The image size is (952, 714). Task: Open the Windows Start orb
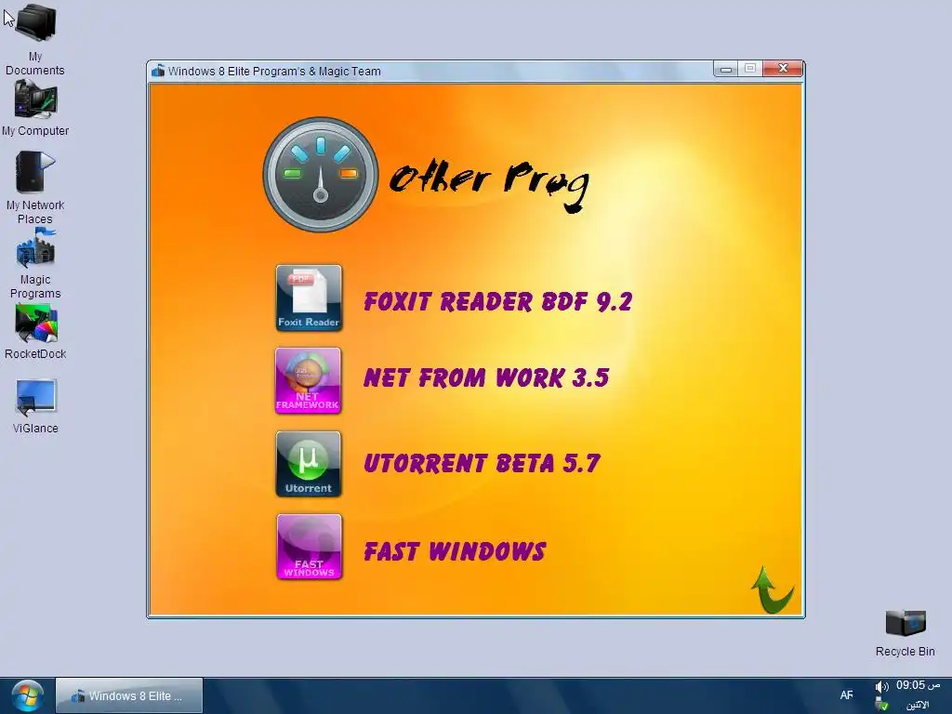[x=27, y=695]
